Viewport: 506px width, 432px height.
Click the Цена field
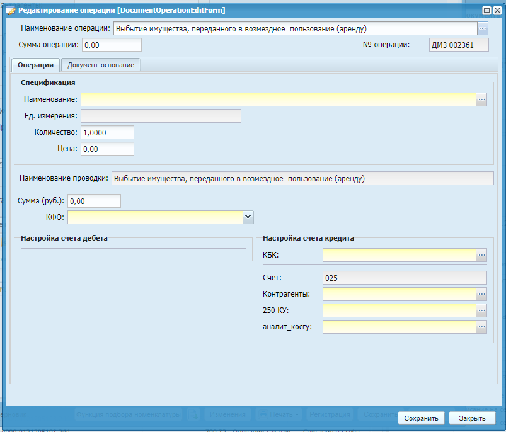[108, 149]
